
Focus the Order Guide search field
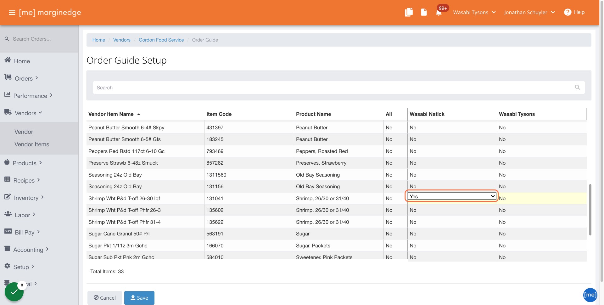click(x=339, y=88)
